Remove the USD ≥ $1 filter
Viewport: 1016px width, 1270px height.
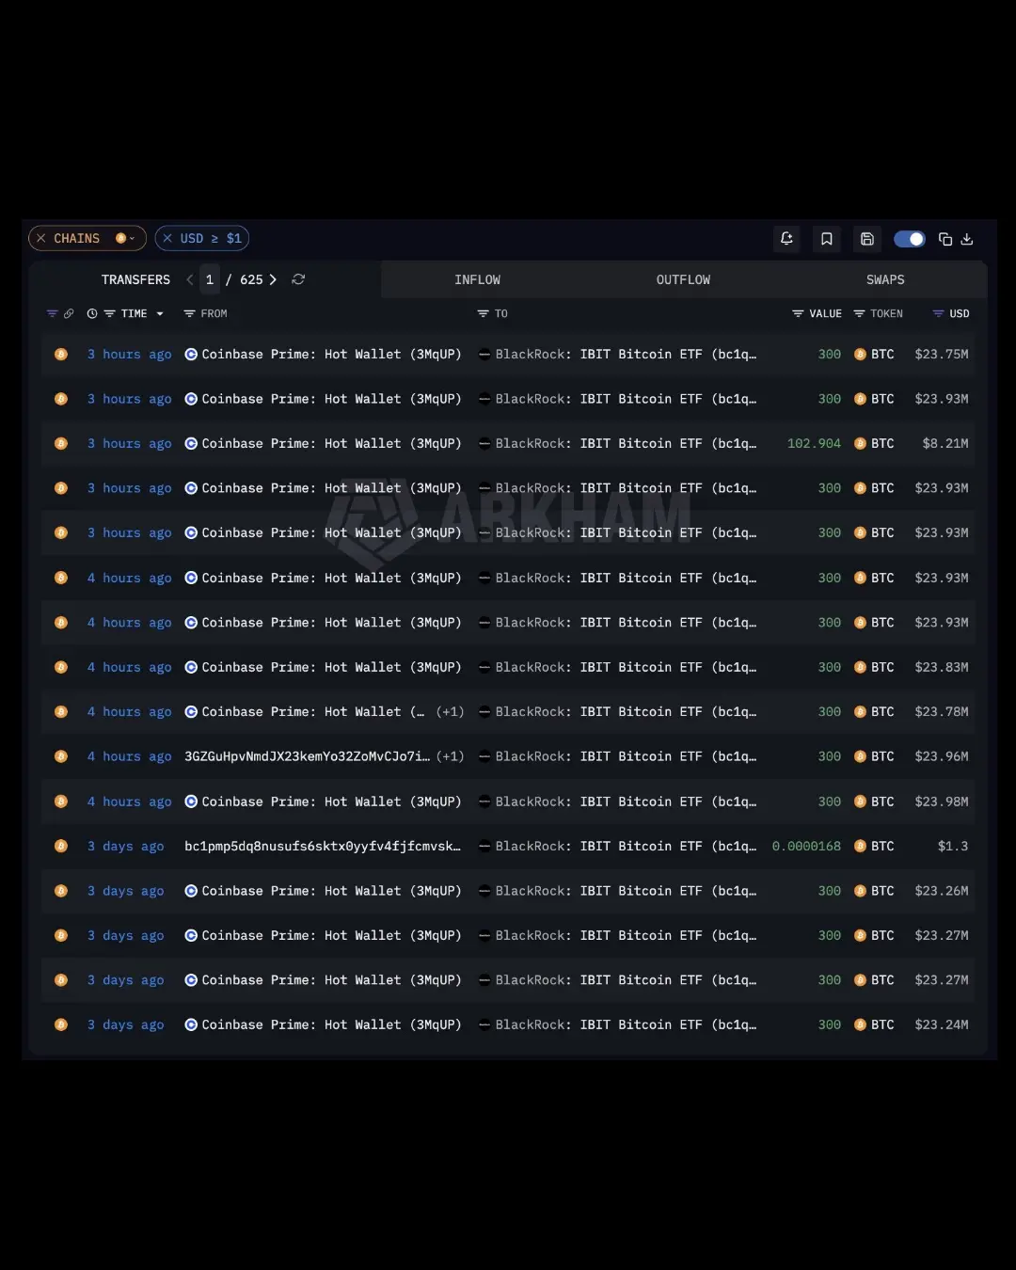click(167, 239)
